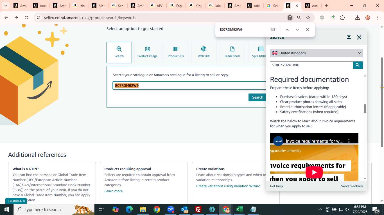Click the help panel scrollbar thumb

pos(365,109)
